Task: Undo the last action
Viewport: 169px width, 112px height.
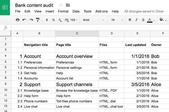Action: pyautogui.click(x=24, y=20)
